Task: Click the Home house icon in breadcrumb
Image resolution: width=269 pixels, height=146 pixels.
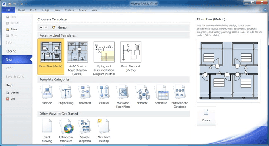Action: (x=53, y=28)
